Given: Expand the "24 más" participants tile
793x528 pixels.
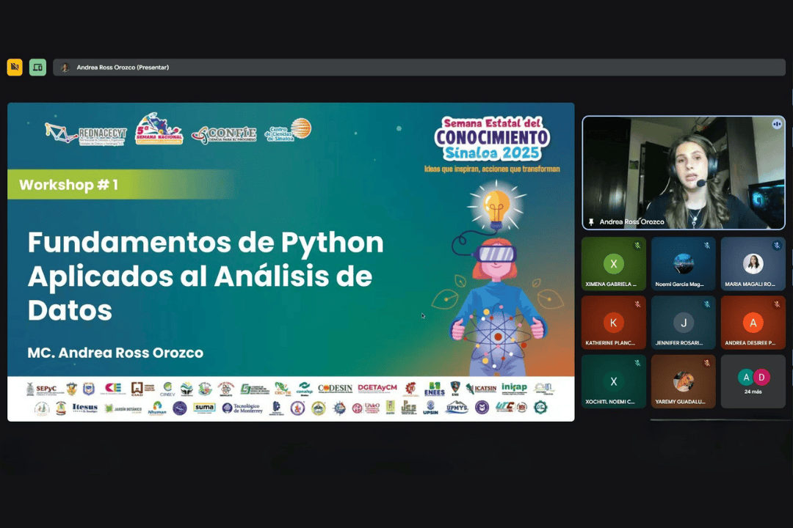Looking at the screenshot, I should point(753,381).
